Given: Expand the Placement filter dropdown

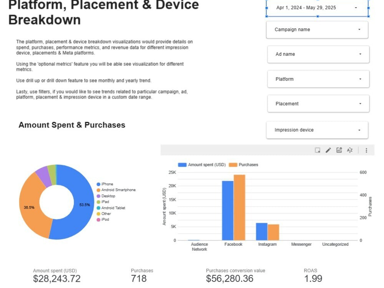Looking at the screenshot, I should point(318,104).
